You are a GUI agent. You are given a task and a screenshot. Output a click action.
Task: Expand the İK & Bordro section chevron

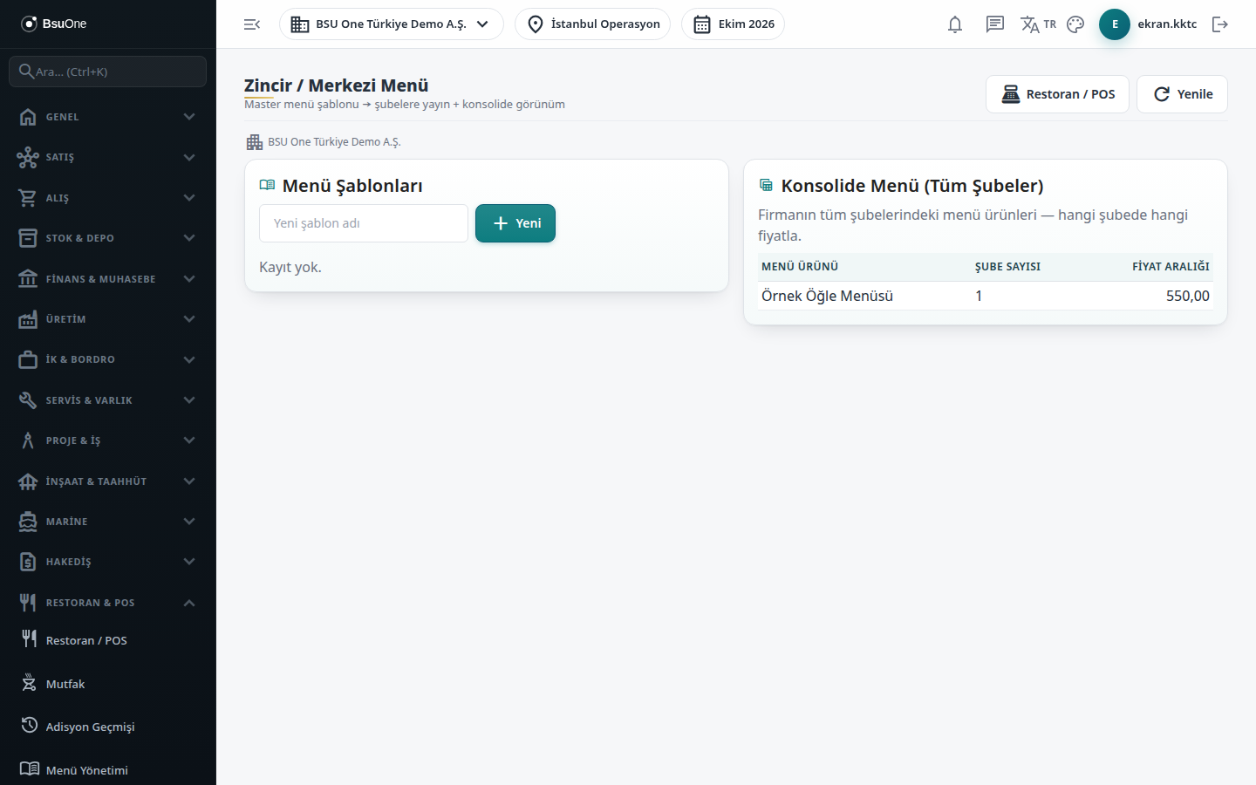click(x=189, y=359)
